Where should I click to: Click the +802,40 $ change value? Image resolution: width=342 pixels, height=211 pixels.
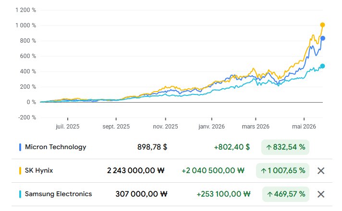[232, 147]
